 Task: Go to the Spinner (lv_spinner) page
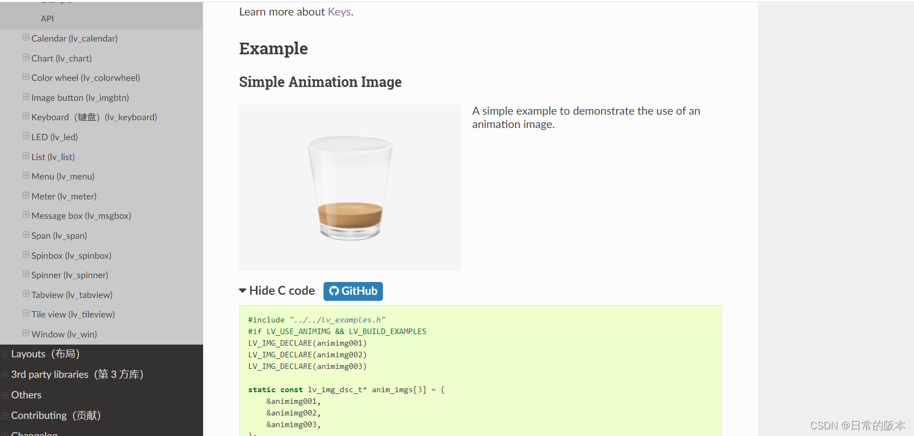pyautogui.click(x=70, y=275)
